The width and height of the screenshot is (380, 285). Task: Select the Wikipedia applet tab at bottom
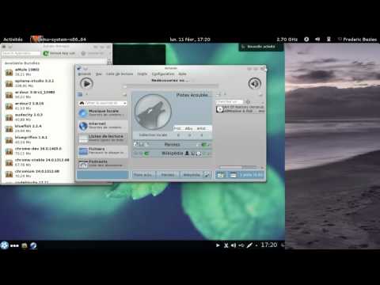click(x=192, y=175)
